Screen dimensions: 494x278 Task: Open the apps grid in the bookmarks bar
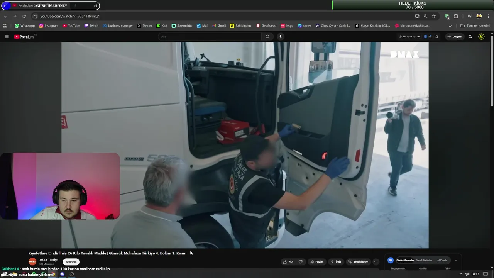click(5, 26)
